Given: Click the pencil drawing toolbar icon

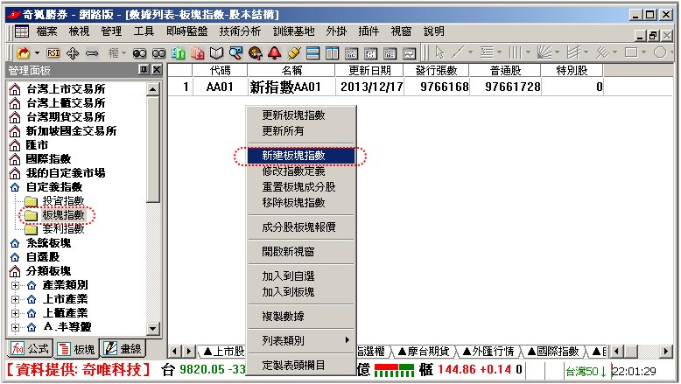Looking at the screenshot, I should (293, 52).
